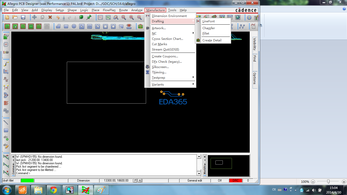Select the Add Line tool
347x195 pixels.
click(6, 122)
